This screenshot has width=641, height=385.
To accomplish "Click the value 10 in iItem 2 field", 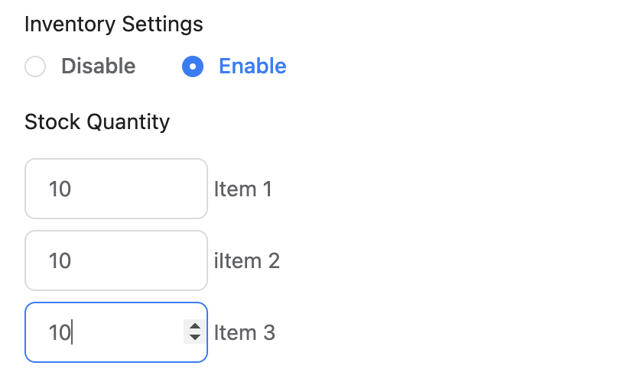I will click(60, 261).
